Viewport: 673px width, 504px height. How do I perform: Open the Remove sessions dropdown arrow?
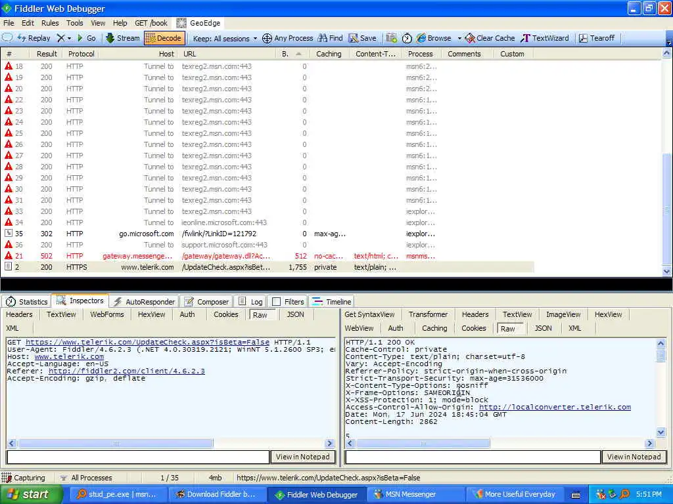coord(69,38)
